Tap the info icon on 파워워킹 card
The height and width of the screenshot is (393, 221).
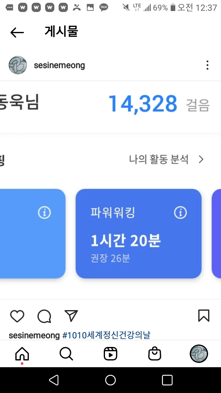(x=180, y=212)
